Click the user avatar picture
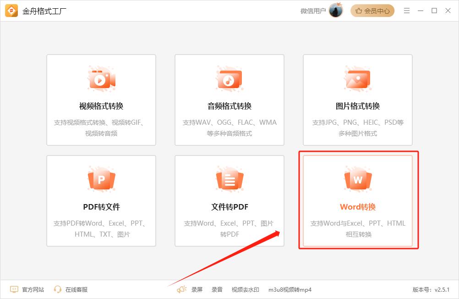459x299 pixels. coord(336,11)
